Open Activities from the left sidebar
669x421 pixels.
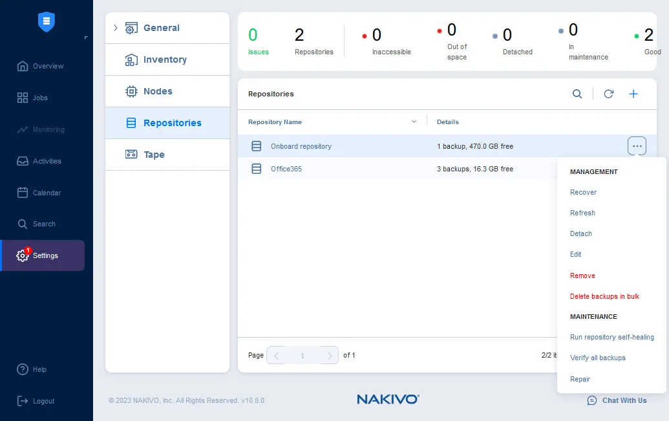[47, 161]
